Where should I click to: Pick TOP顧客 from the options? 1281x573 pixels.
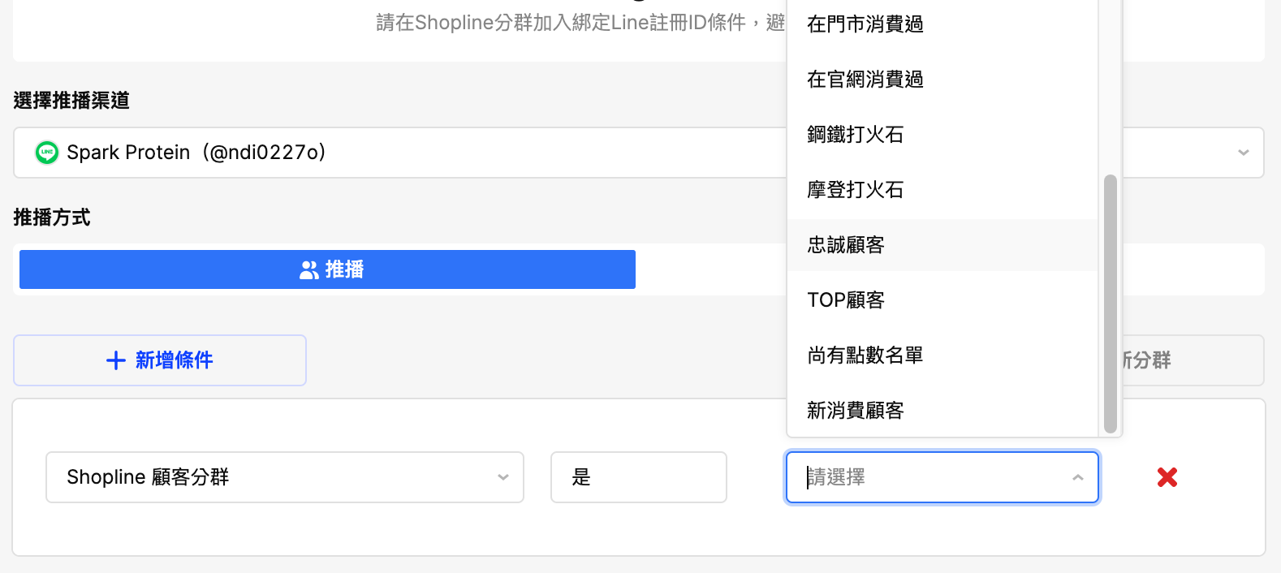tap(846, 300)
